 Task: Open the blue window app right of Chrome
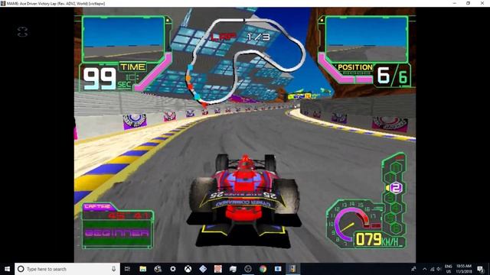pos(278,269)
